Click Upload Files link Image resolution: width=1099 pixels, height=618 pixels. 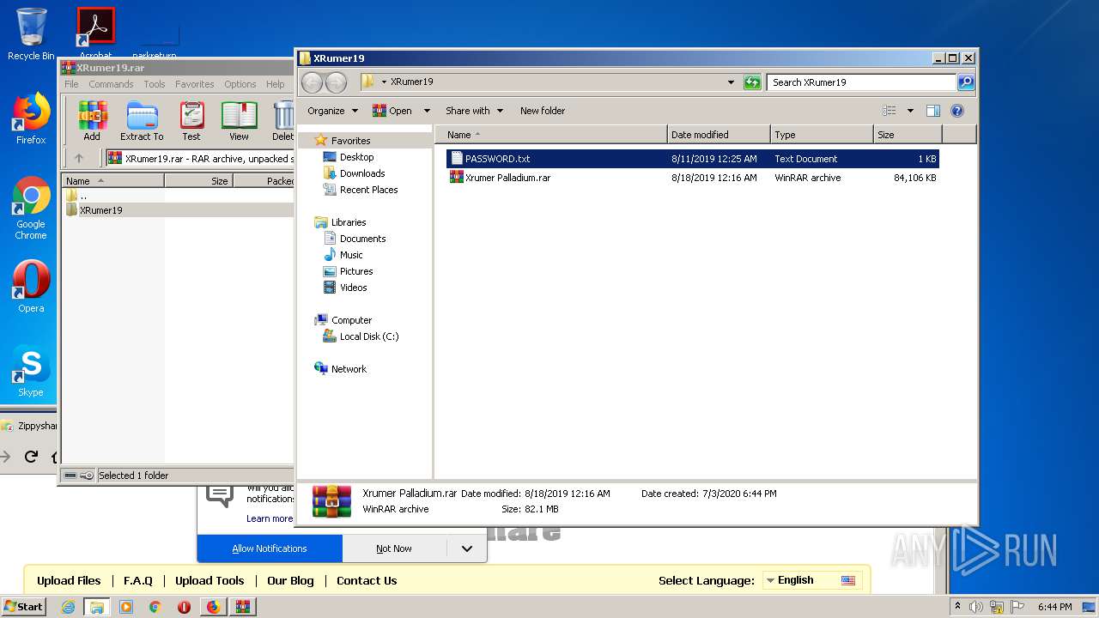(69, 580)
